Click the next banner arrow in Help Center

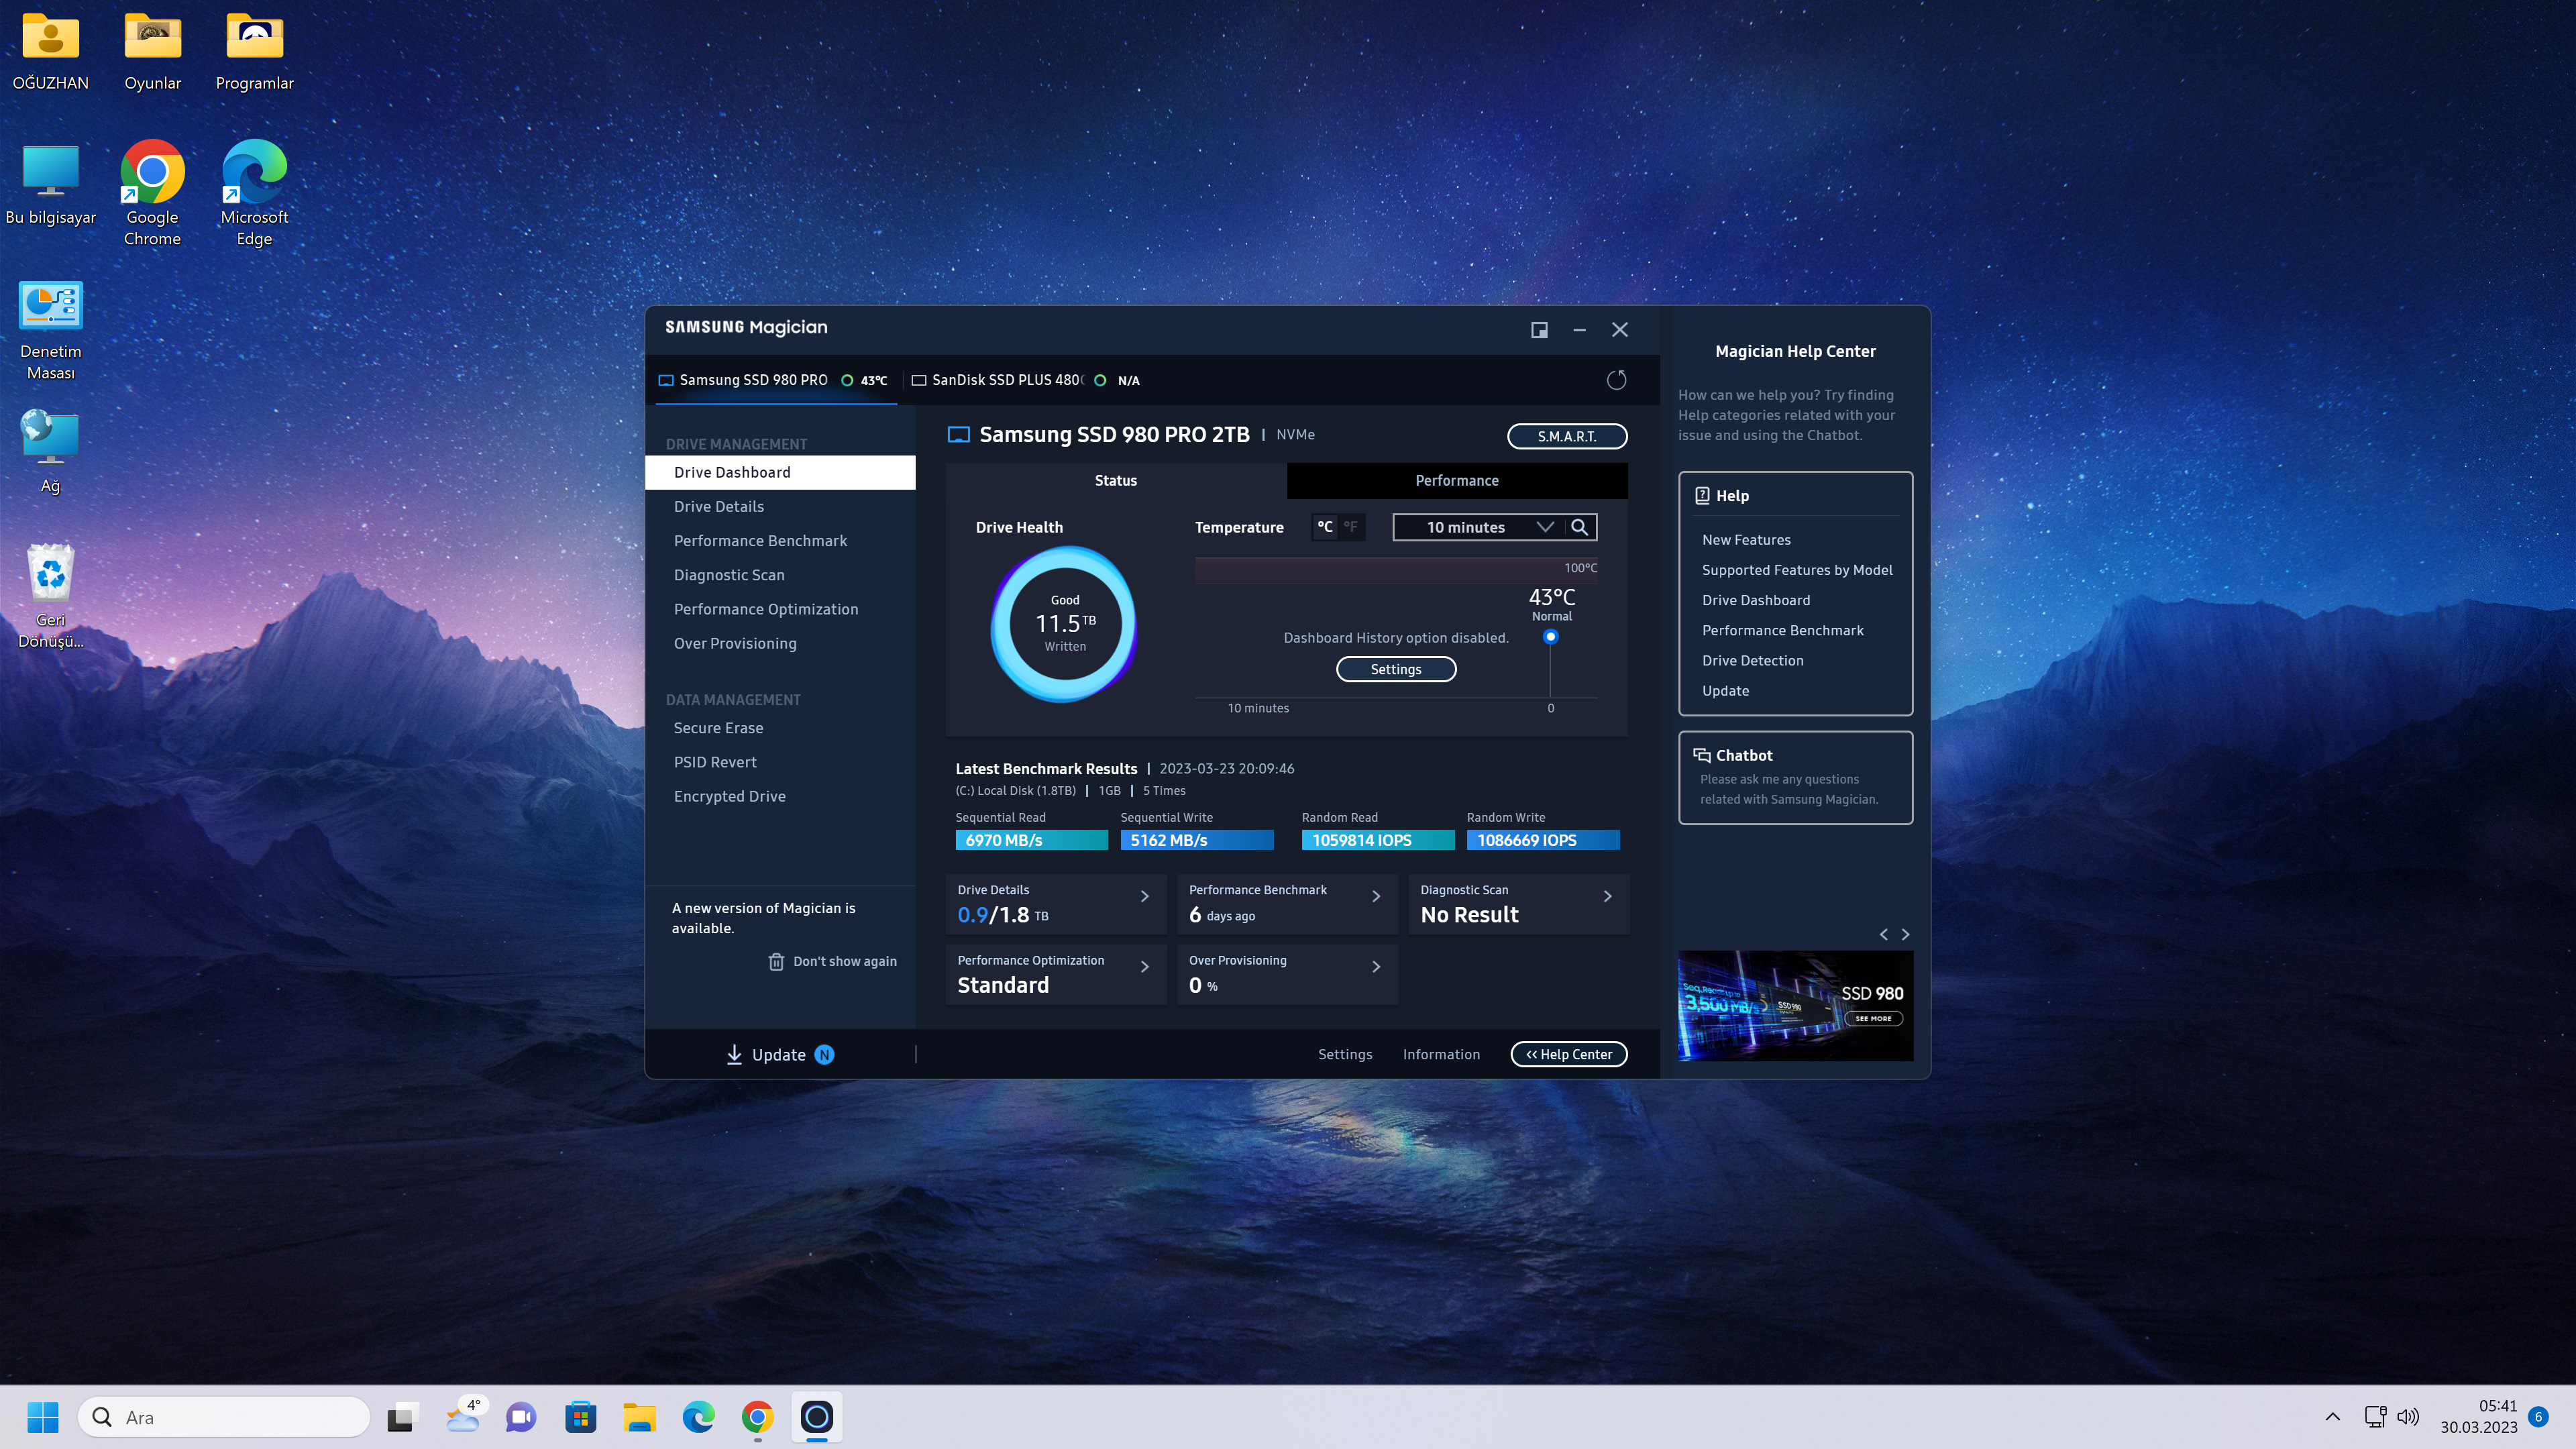(1905, 934)
